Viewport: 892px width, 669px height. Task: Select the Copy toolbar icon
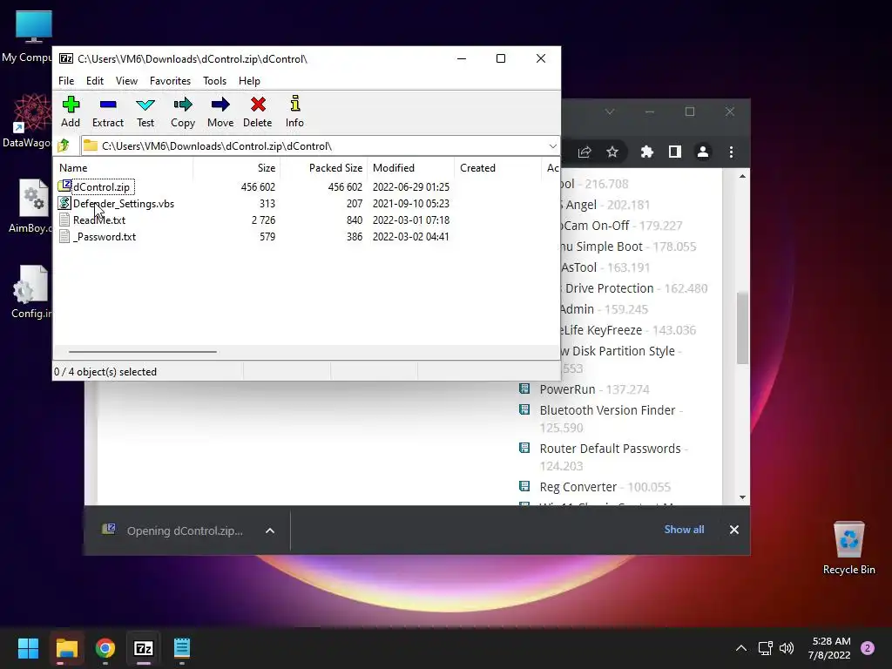183,111
